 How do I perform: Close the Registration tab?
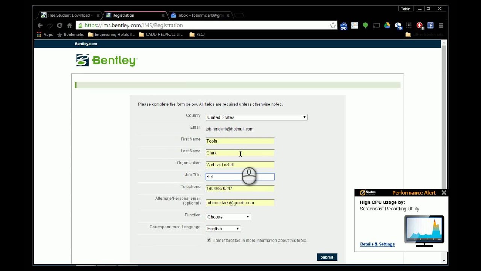(163, 15)
